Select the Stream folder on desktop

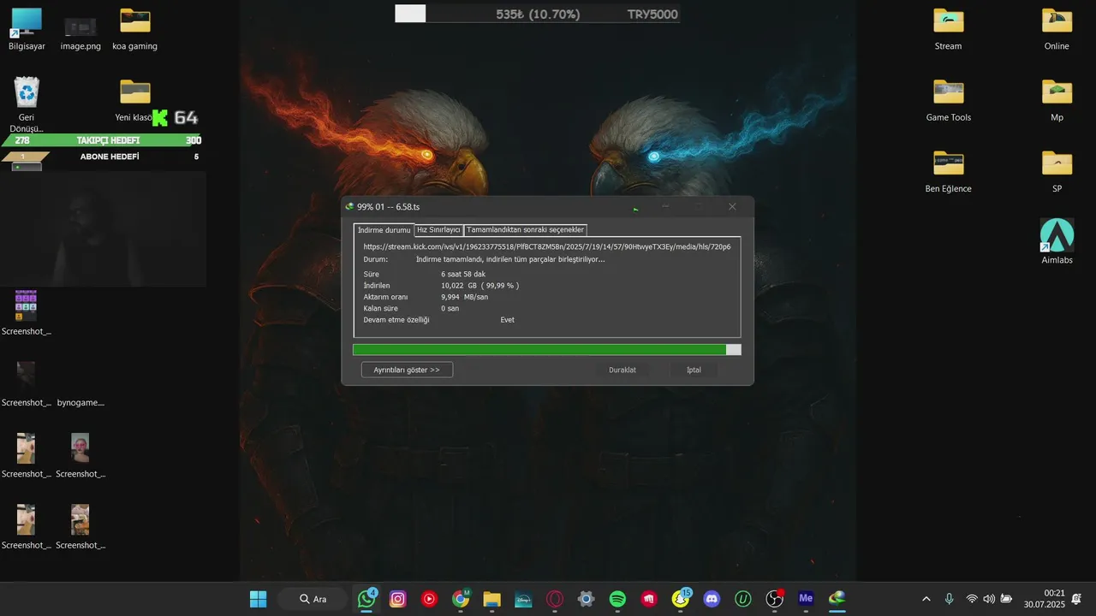(948, 30)
